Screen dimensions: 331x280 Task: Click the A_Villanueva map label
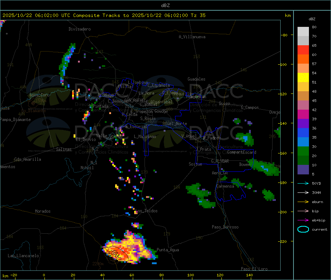pos(192,37)
